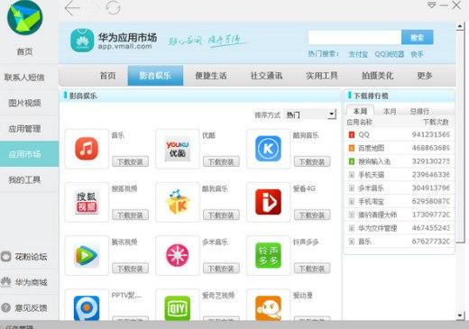This screenshot has width=469, height=329.
Task: Click 下载安装 for 腾讯视频
Action: tap(130, 269)
